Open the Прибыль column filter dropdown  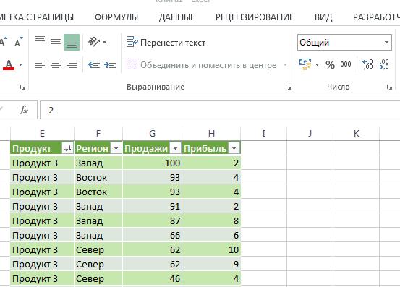point(234,147)
